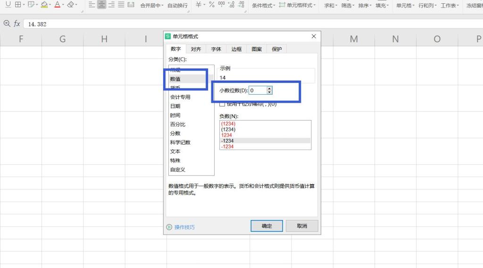Click the center align icon in toolbar

(x=101, y=5)
